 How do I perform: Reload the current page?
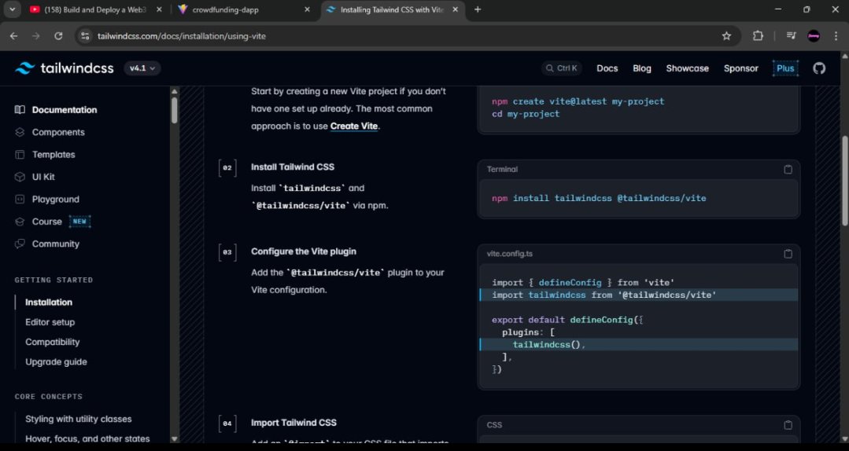coord(58,36)
